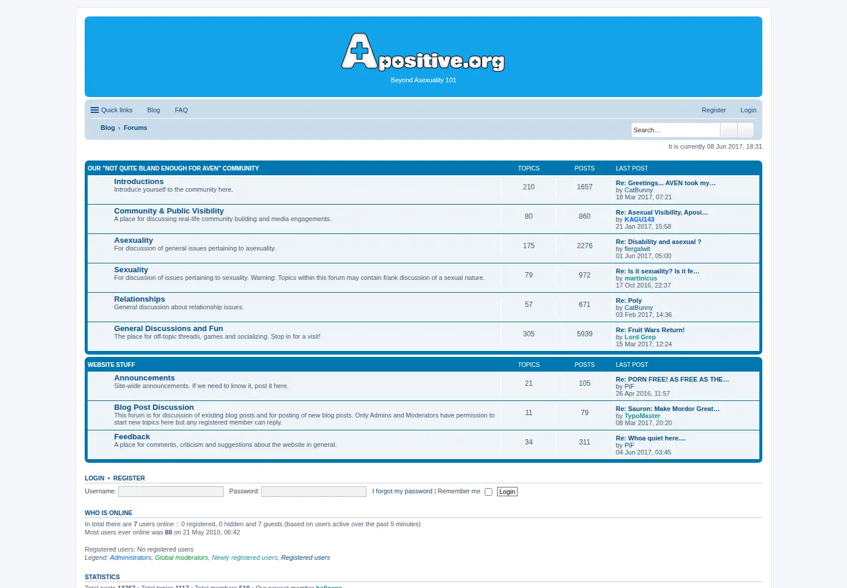
Task: Follow the 'I forgot my password' link
Action: coord(402,492)
